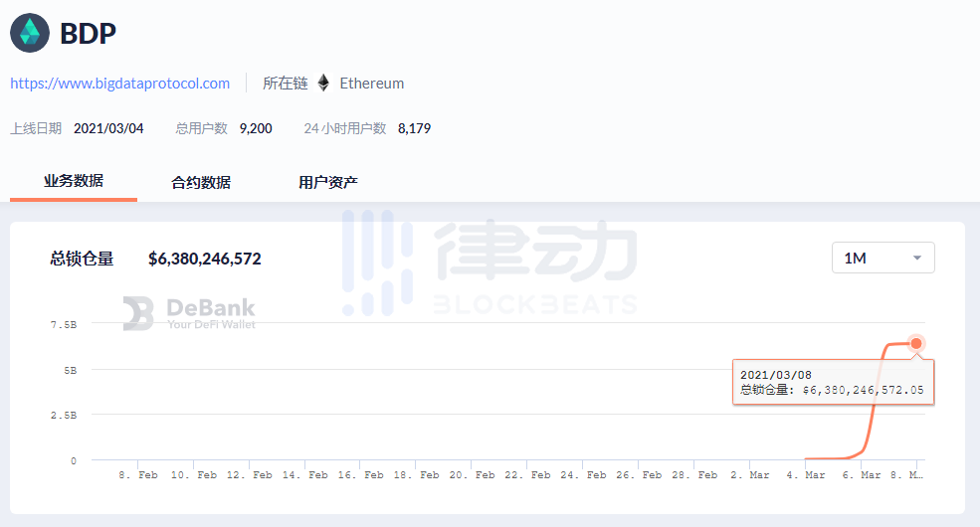Open the 1M time range dropdown
Image resolution: width=980 pixels, height=527 pixels.
(882, 258)
